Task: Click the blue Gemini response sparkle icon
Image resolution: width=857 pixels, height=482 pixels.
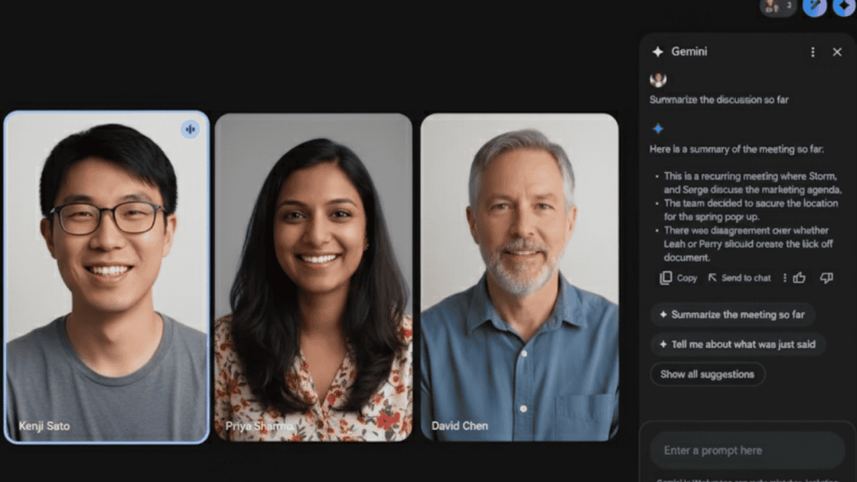Action: click(x=658, y=129)
